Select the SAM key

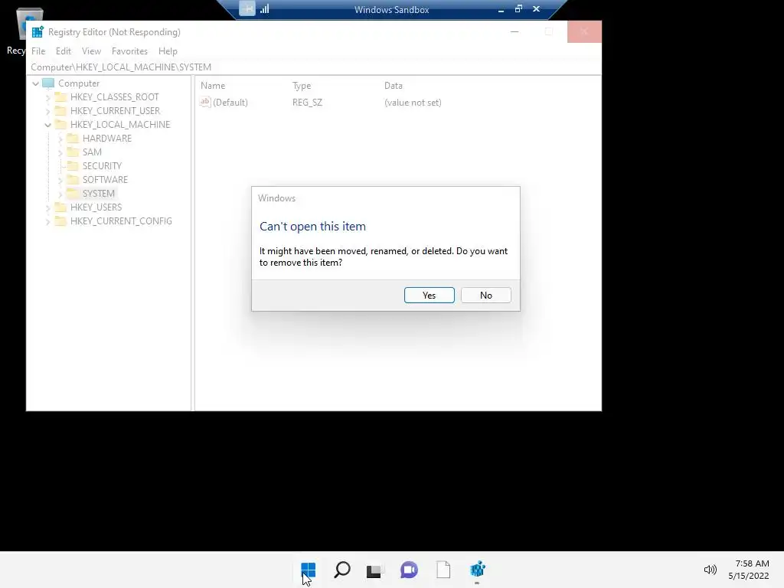pos(92,152)
